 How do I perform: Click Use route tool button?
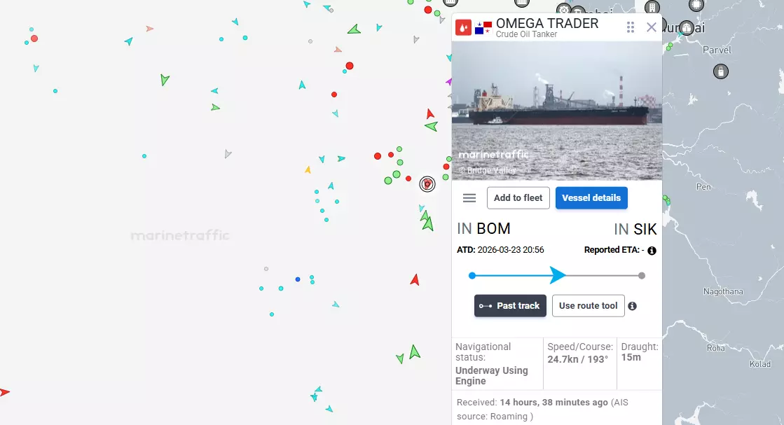[588, 306]
